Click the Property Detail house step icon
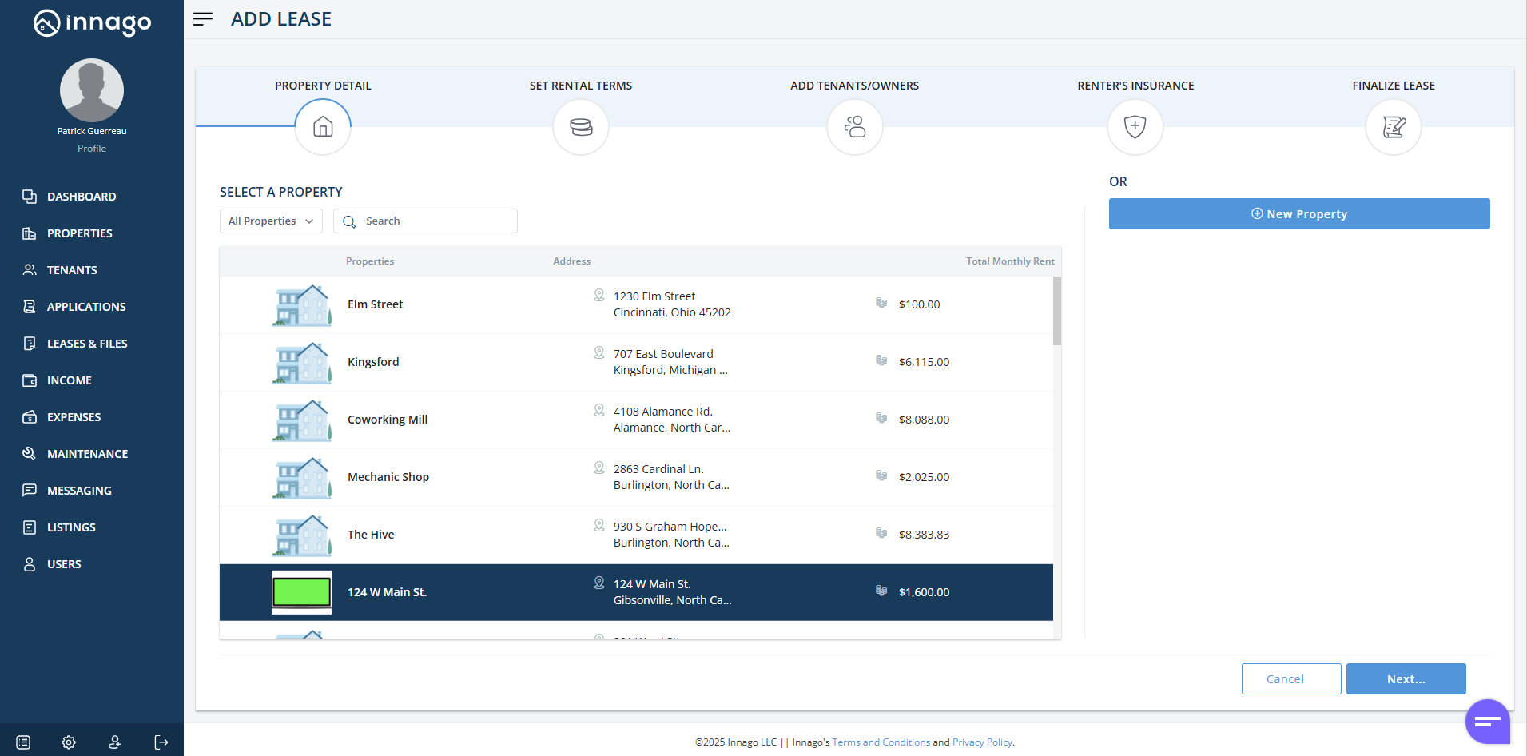This screenshot has height=756, width=1527. click(x=323, y=127)
